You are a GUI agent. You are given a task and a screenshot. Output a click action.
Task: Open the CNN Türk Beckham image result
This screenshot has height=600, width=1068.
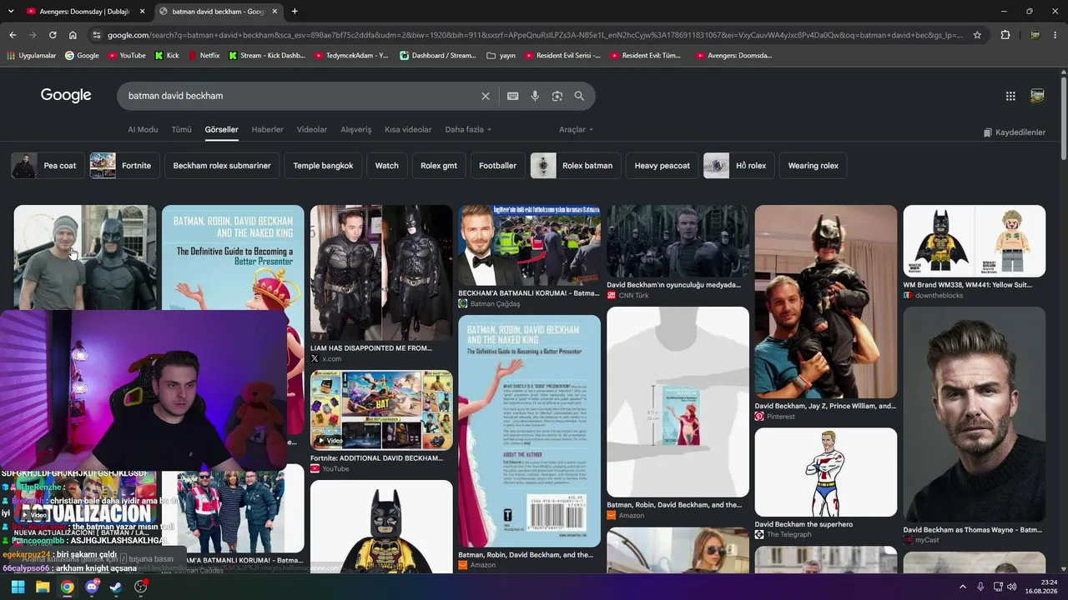(678, 241)
